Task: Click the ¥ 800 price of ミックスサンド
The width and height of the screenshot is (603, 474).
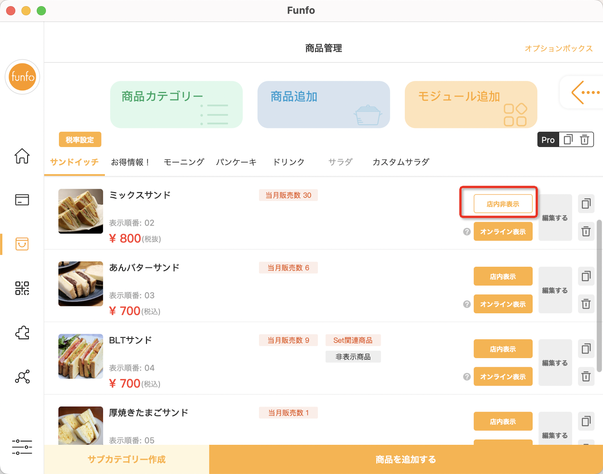Action: point(125,239)
